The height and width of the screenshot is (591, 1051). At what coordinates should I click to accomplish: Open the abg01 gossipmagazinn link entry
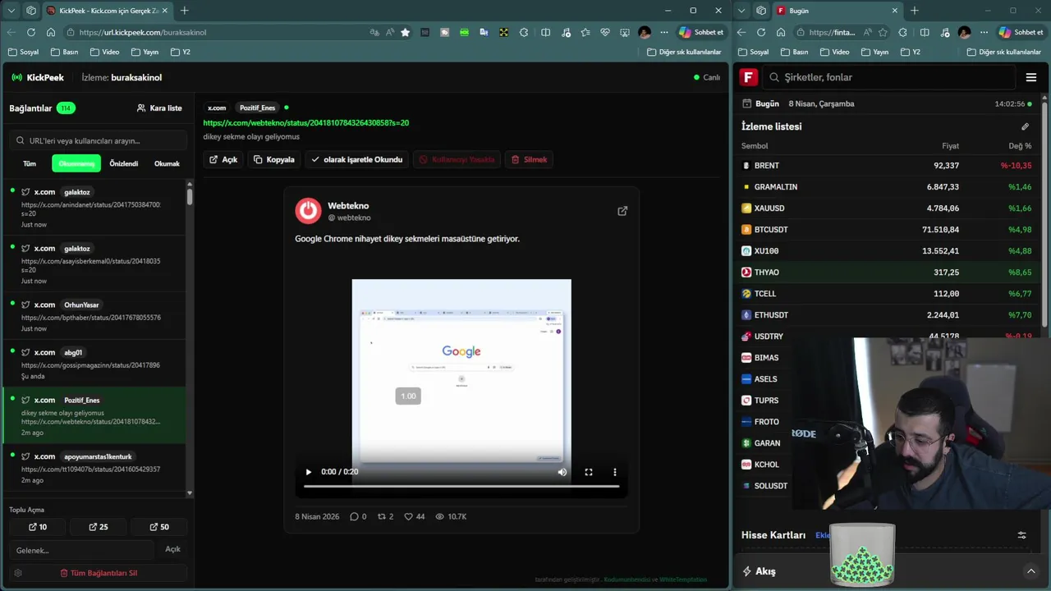tap(94, 364)
